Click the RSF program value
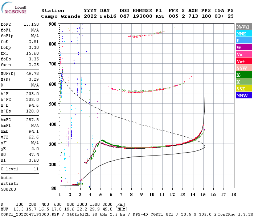 coord(160,16)
